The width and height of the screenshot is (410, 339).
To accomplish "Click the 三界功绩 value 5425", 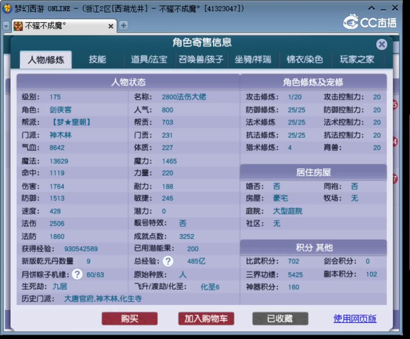I will tap(295, 275).
